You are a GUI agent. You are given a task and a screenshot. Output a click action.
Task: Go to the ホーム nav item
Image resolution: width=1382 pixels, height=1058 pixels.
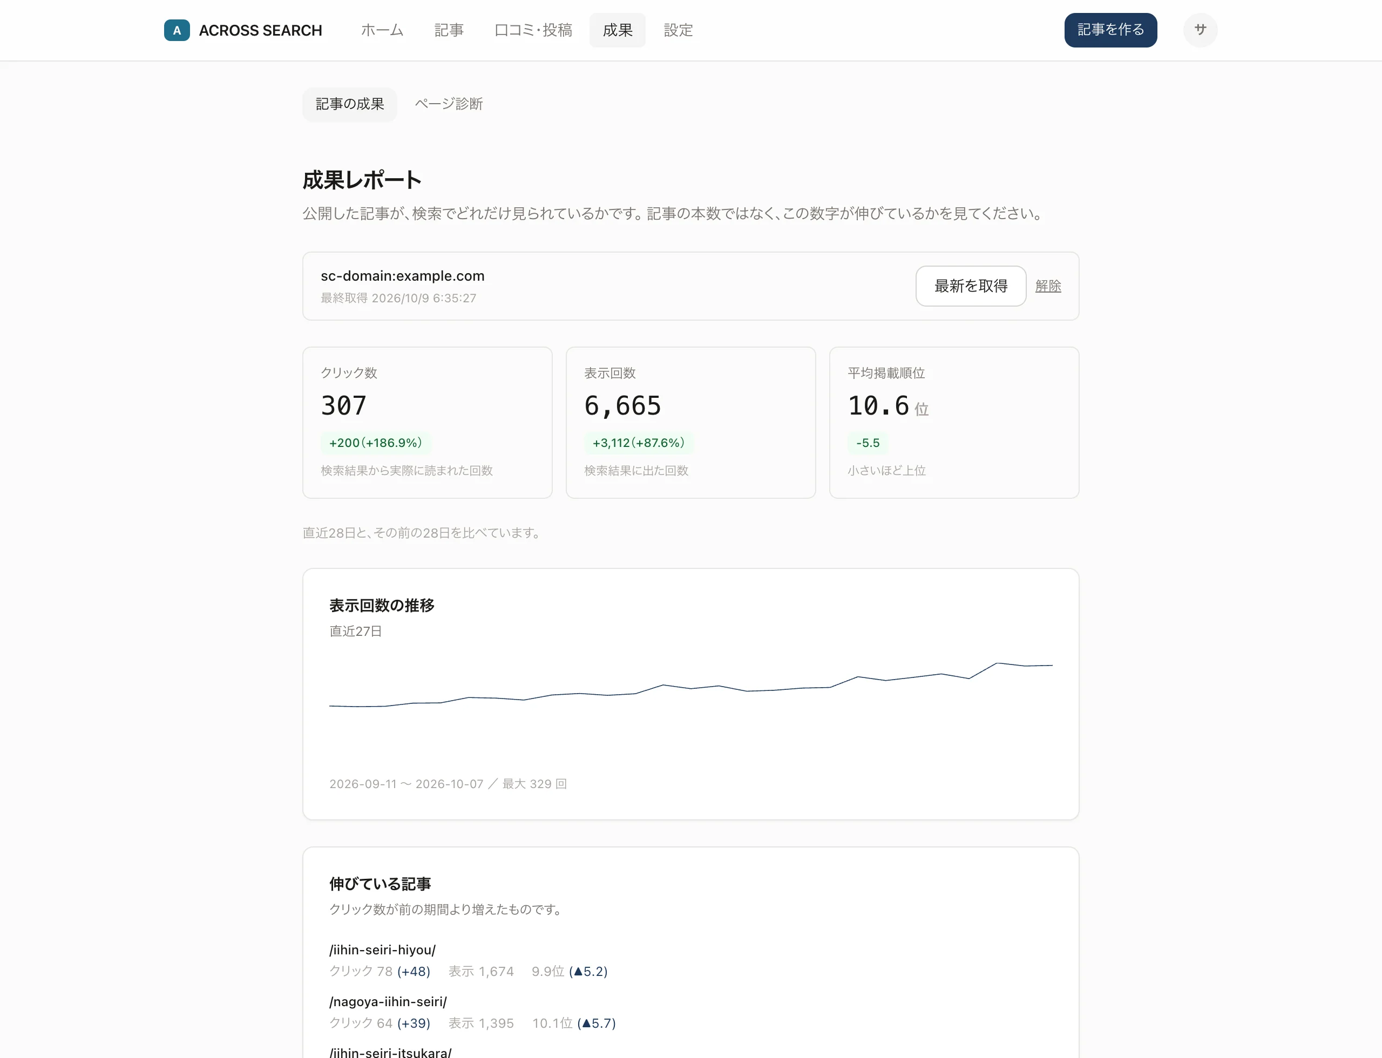(x=382, y=30)
